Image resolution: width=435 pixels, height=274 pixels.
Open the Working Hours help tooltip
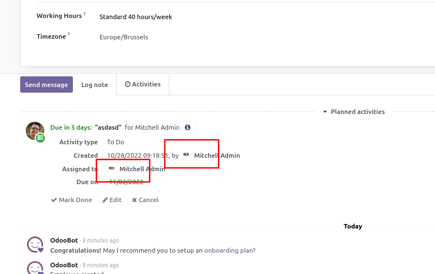84,14
